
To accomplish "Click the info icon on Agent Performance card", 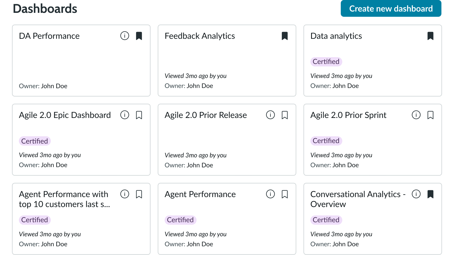I will pos(270,194).
